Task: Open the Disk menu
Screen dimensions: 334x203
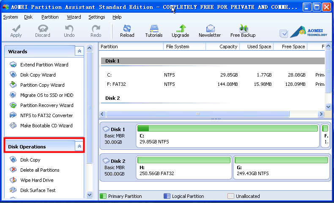Action: (x=28, y=17)
